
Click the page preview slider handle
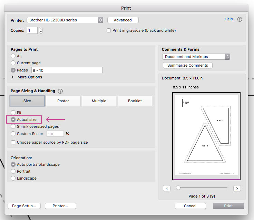178,188
